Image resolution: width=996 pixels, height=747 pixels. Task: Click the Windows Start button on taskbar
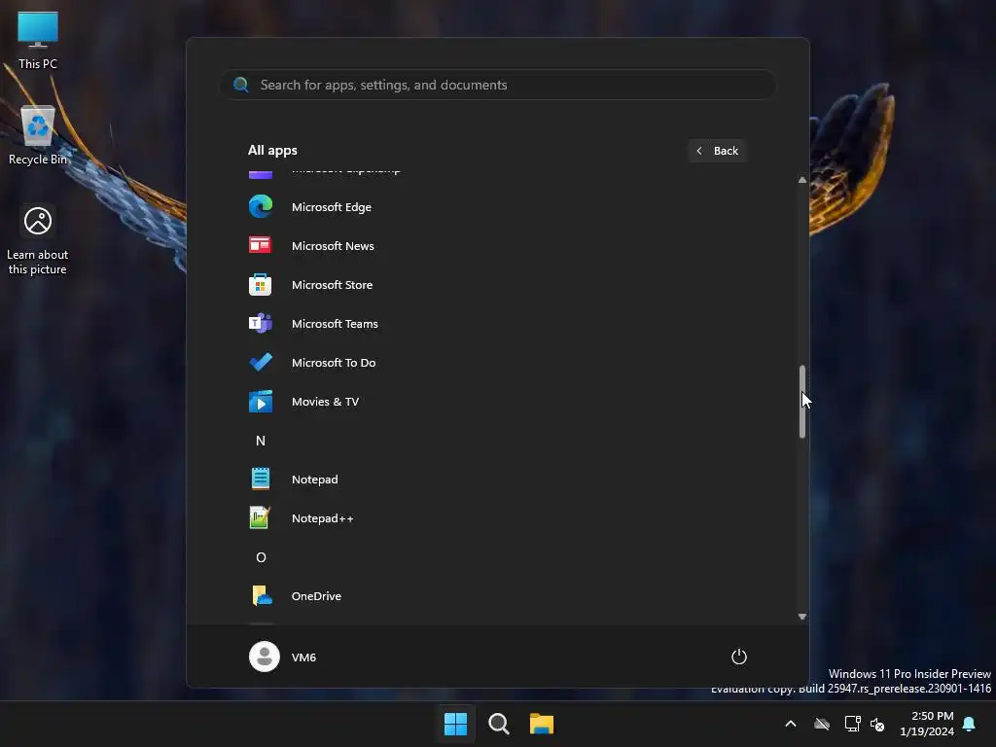(455, 724)
